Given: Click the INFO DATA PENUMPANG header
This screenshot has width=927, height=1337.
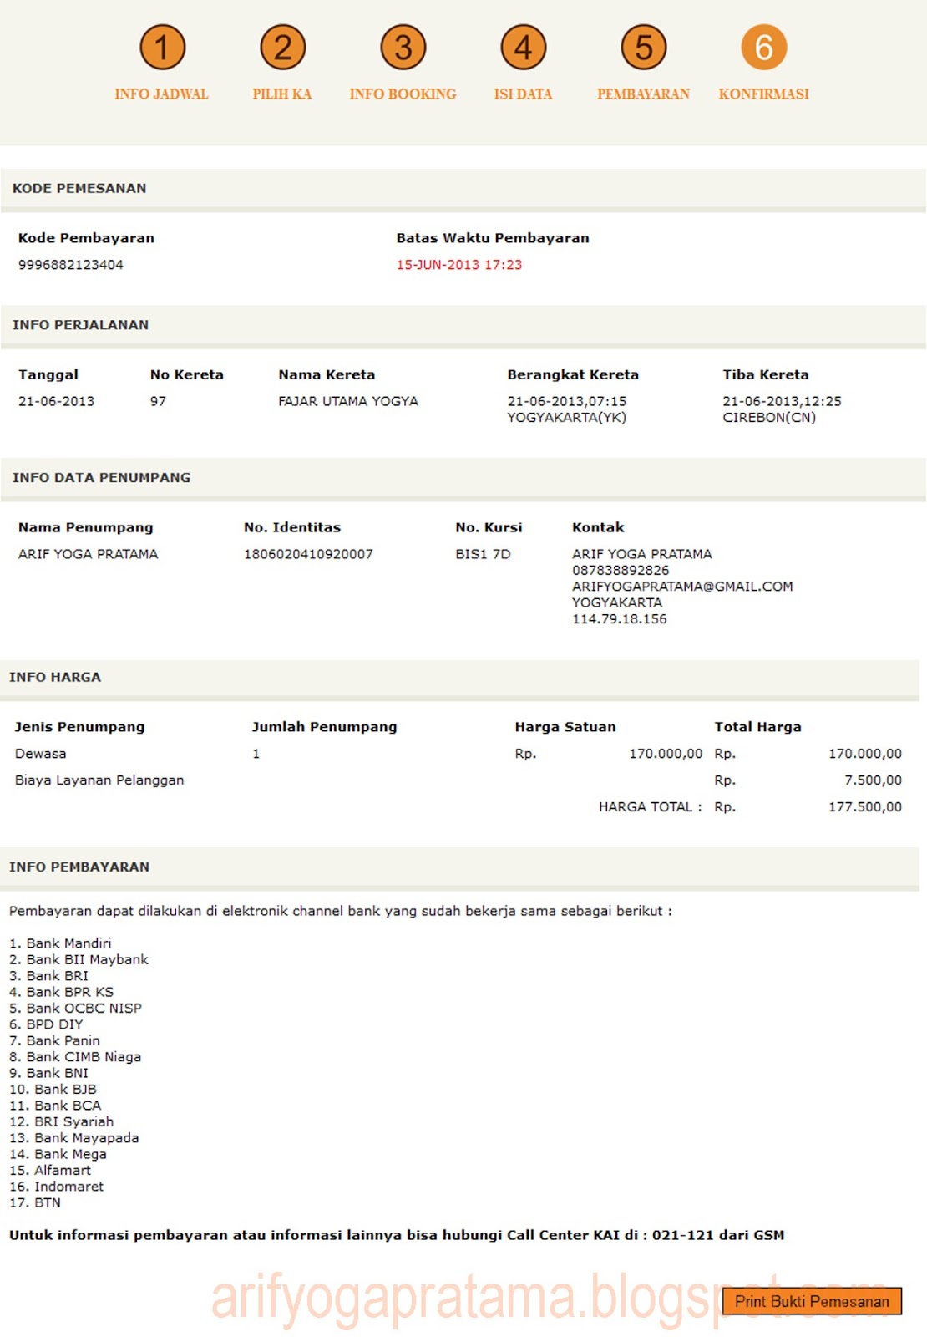Looking at the screenshot, I should (463, 478).
